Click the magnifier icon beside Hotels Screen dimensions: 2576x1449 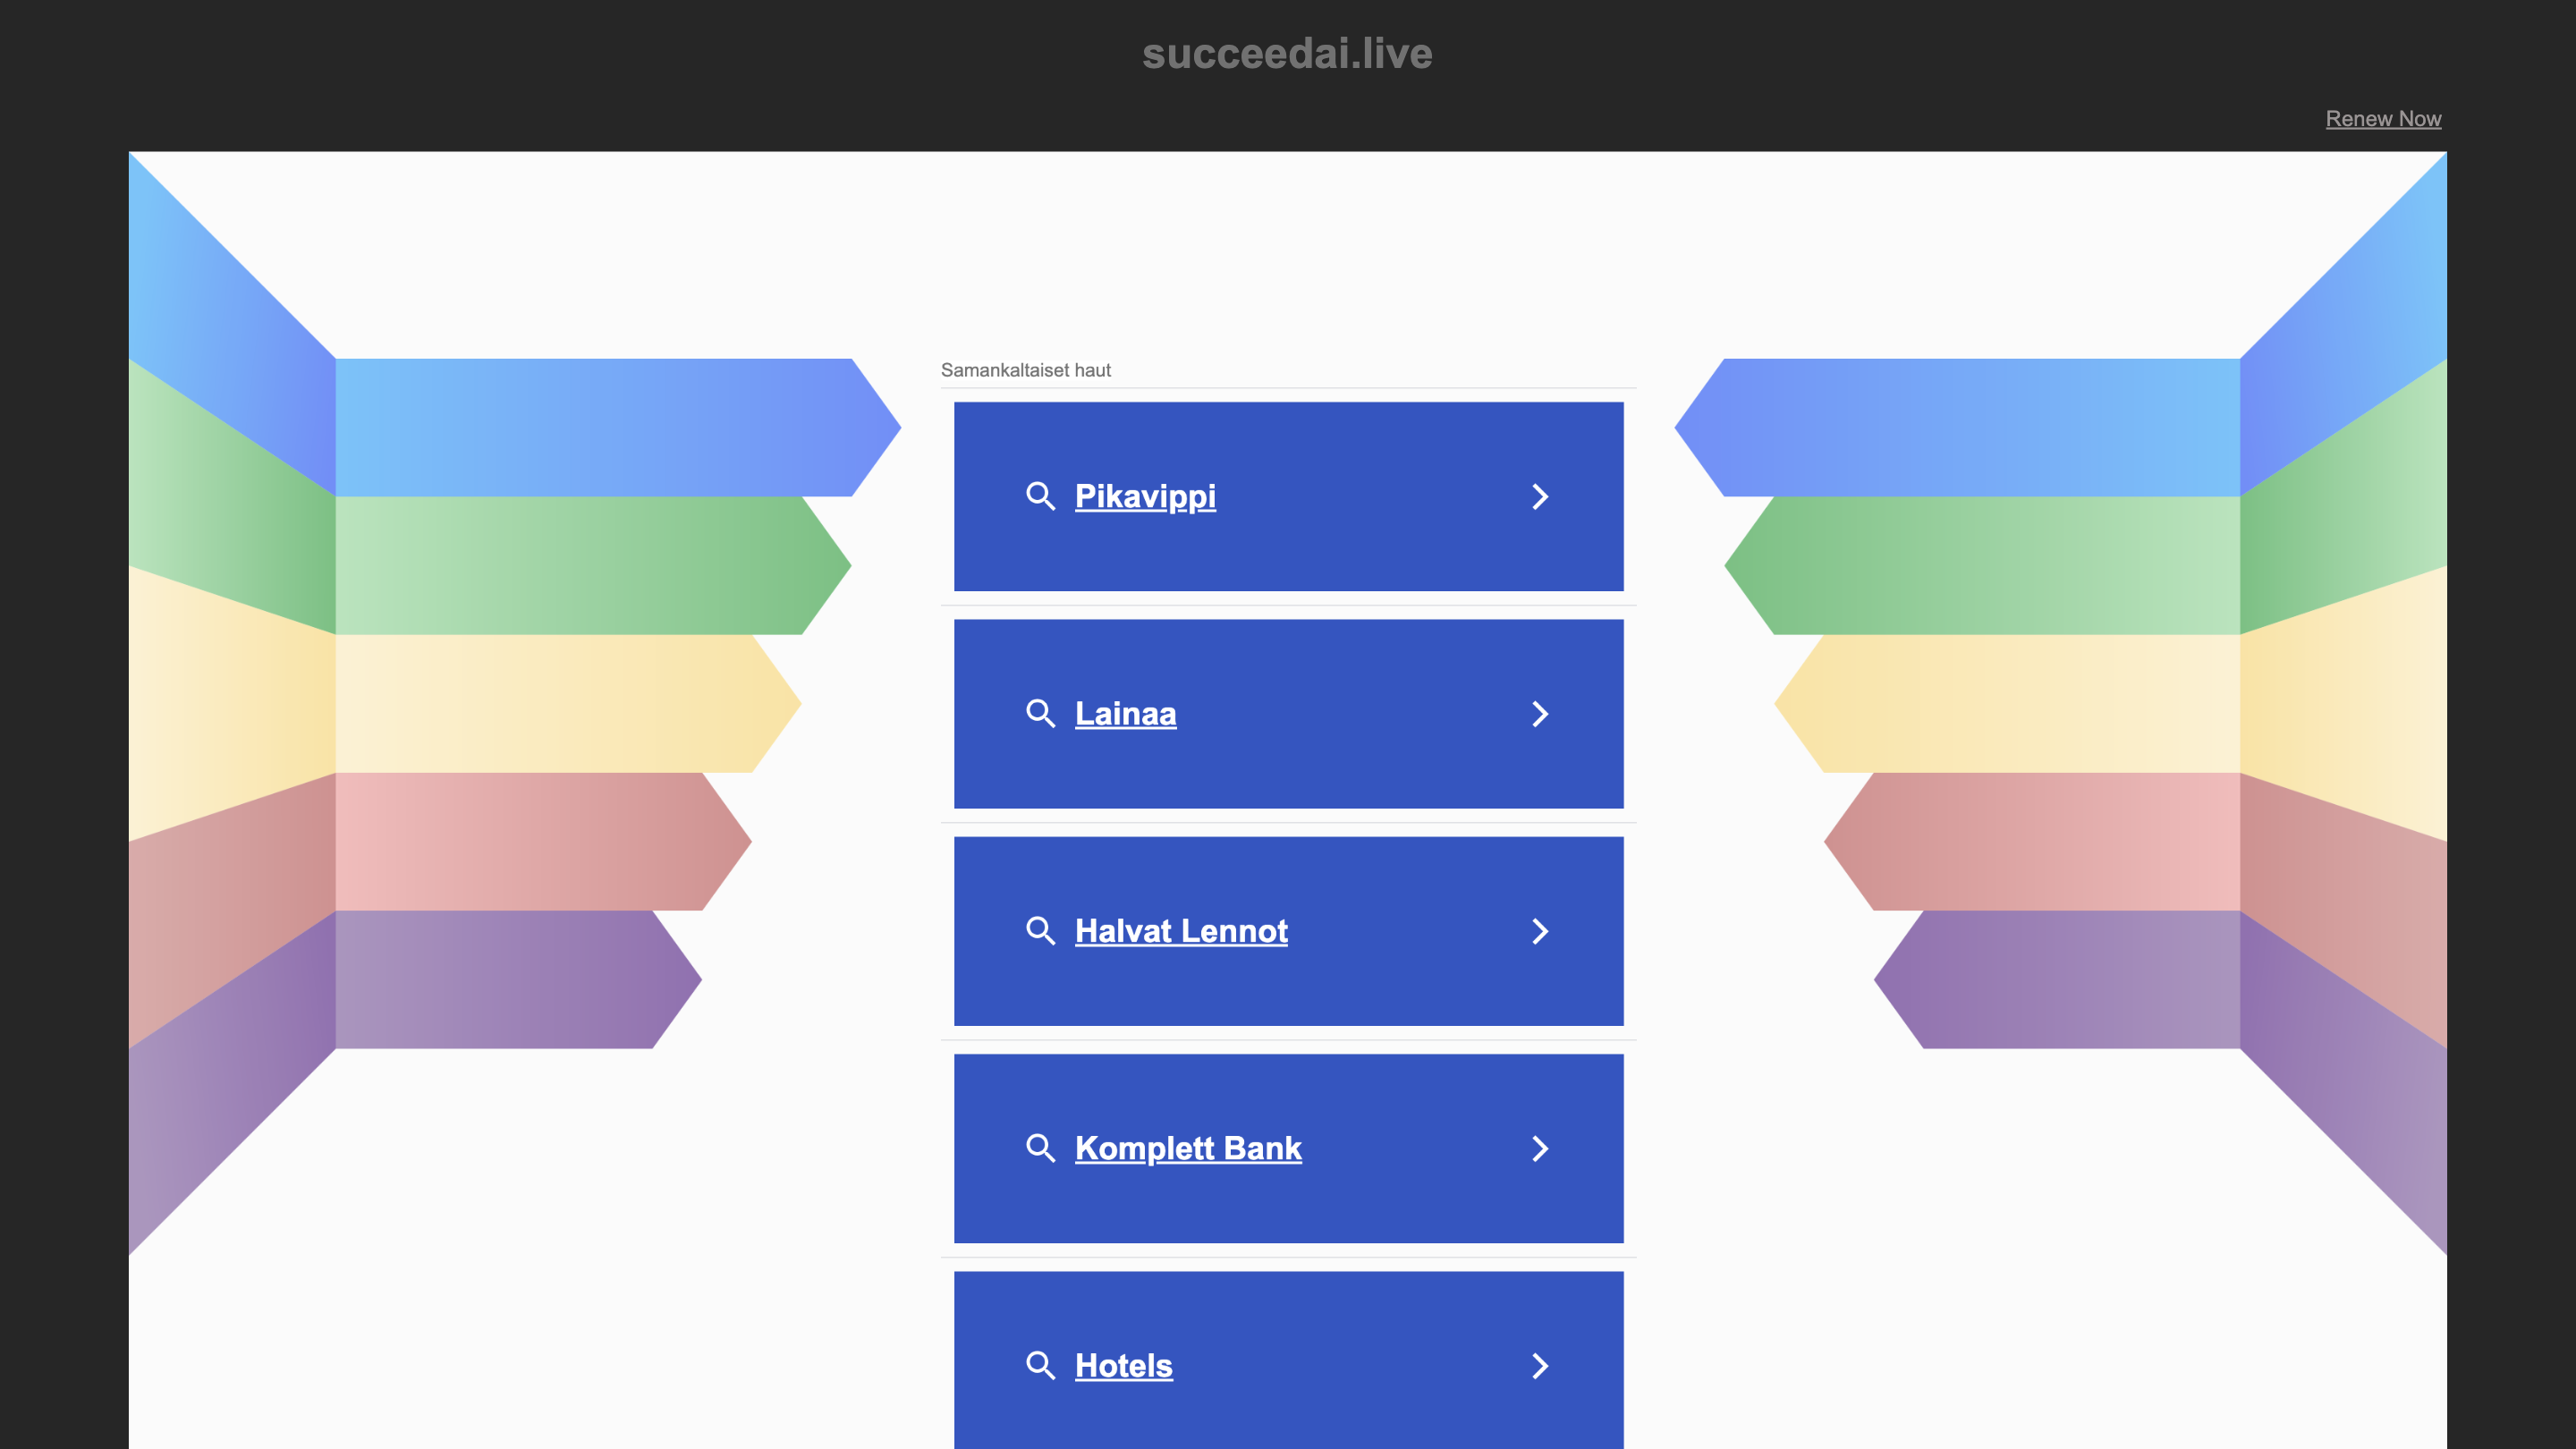[x=1041, y=1365]
